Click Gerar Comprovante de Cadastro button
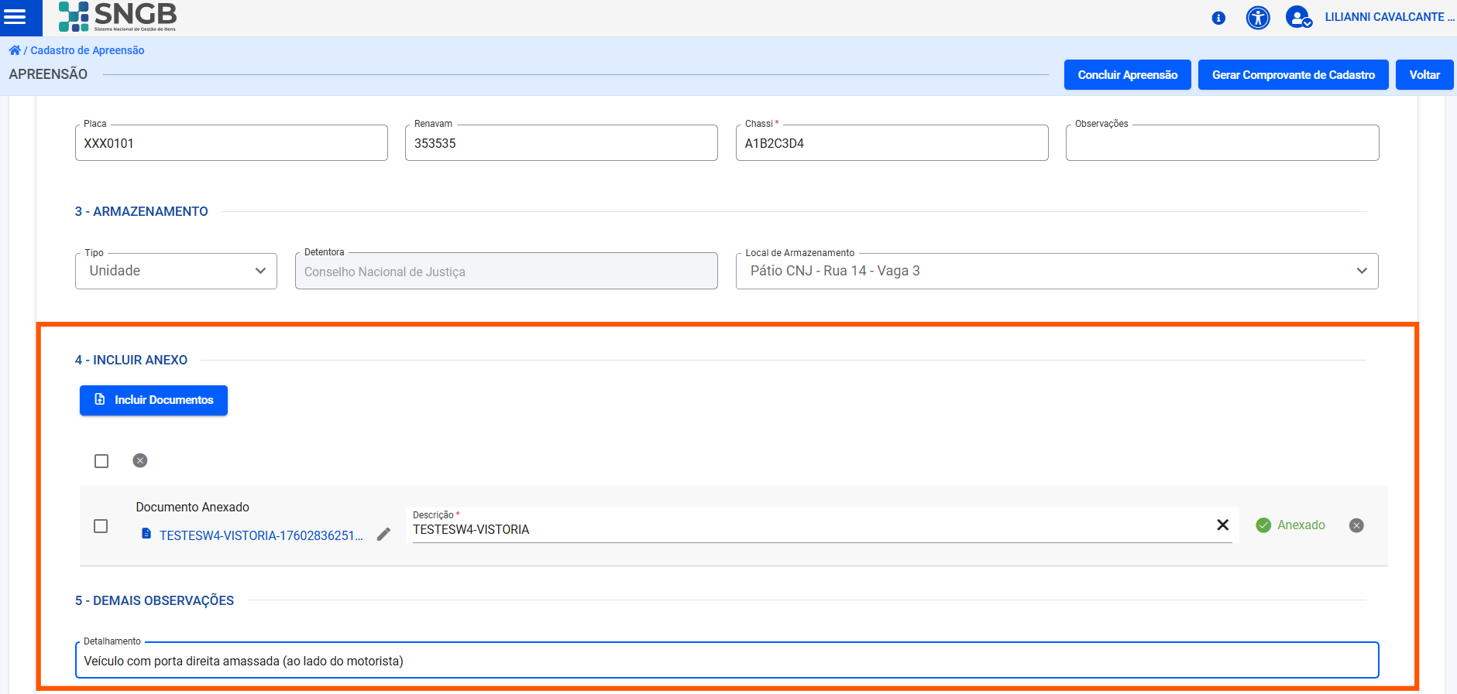The height and width of the screenshot is (694, 1457). [1293, 75]
